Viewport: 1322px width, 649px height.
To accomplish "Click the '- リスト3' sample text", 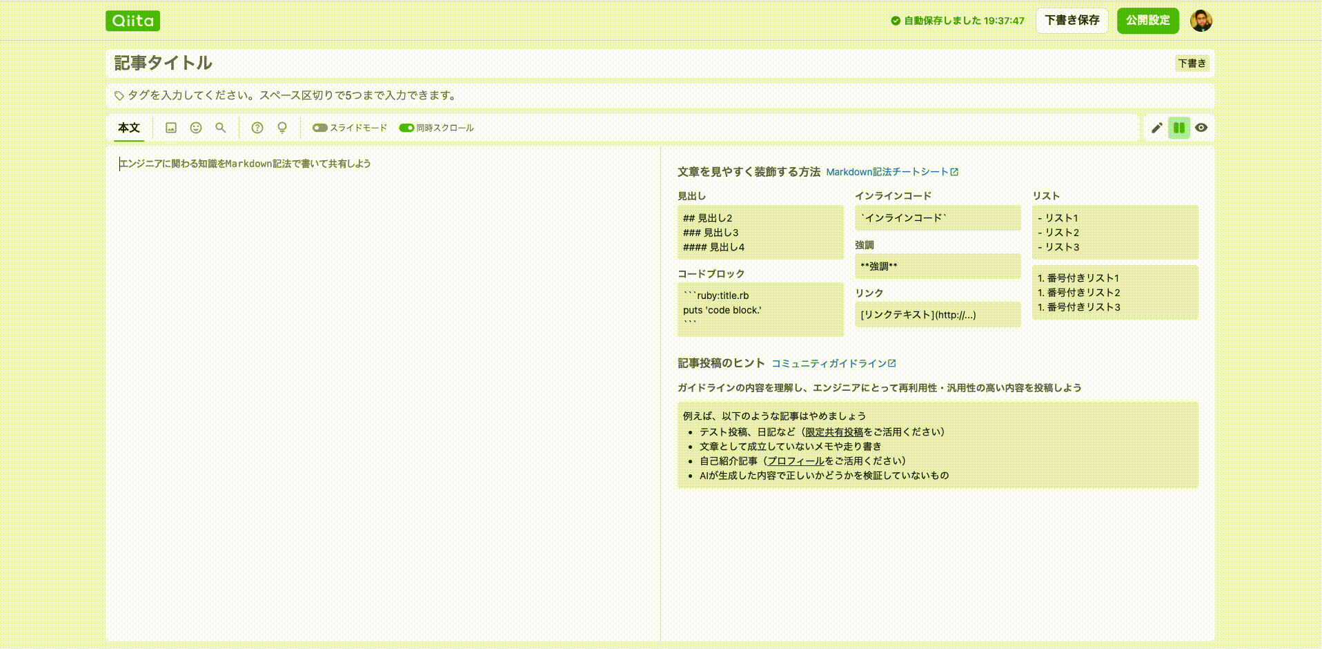I will (1058, 247).
